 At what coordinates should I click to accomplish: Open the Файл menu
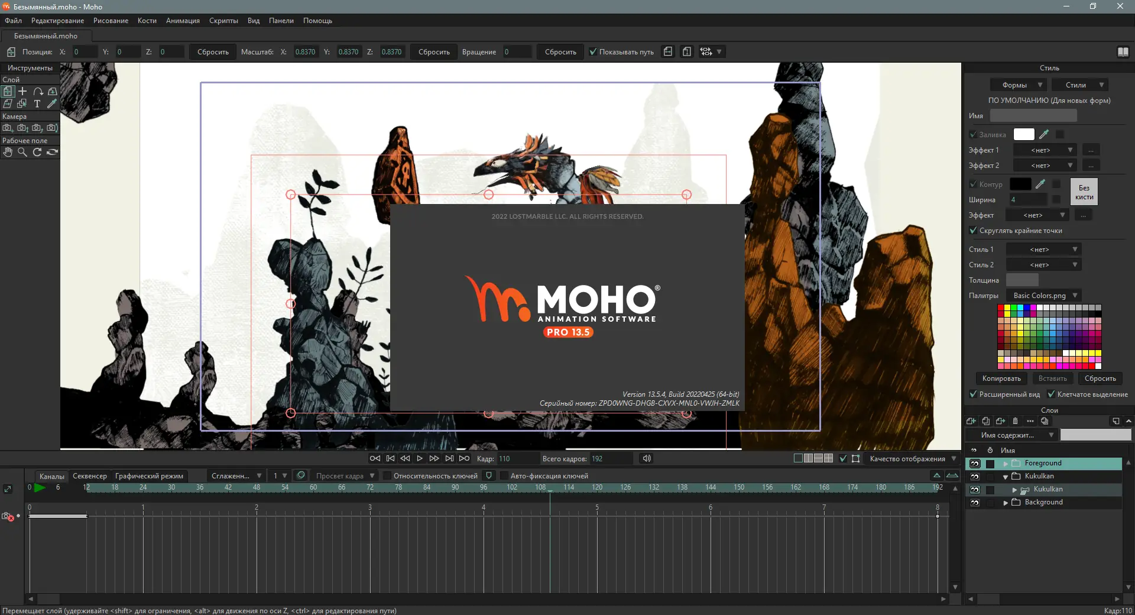[x=14, y=20]
